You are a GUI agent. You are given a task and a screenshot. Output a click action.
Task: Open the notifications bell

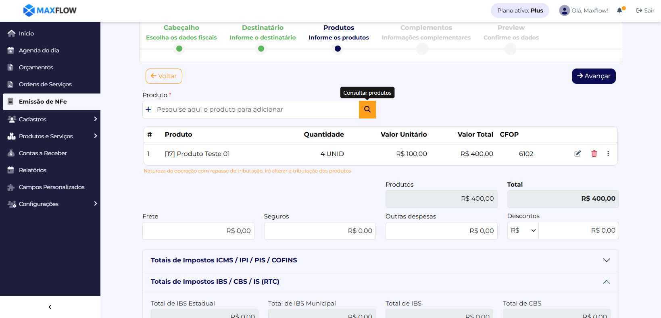point(620,10)
